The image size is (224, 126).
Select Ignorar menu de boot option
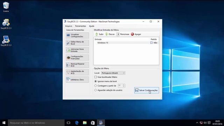96,81
